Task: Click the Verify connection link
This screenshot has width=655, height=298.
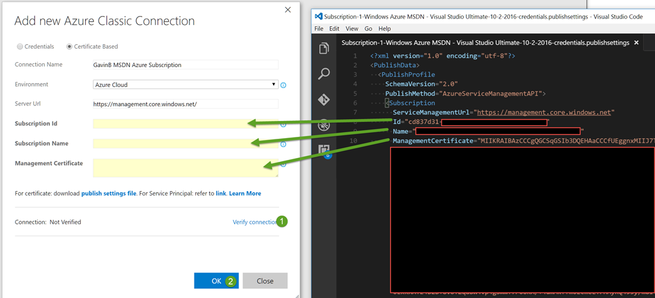Action: click(255, 222)
